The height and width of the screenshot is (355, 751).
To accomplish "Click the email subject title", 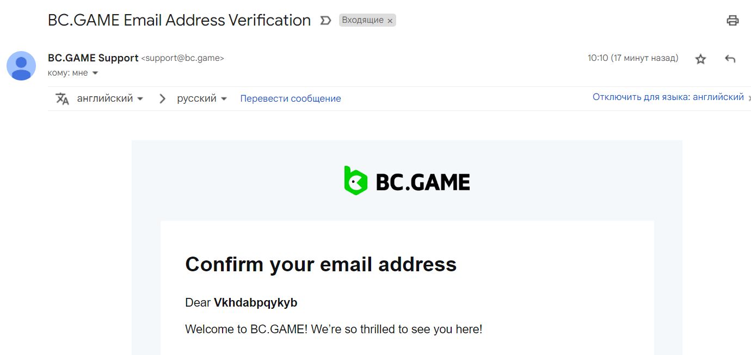I will coord(179,20).
